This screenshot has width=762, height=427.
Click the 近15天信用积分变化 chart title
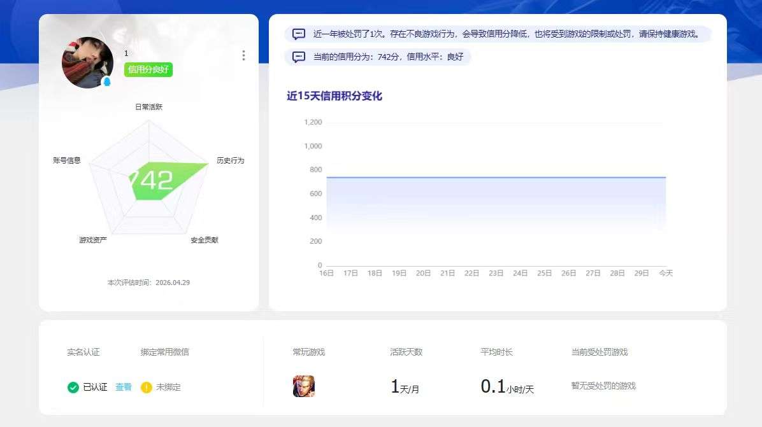(334, 96)
